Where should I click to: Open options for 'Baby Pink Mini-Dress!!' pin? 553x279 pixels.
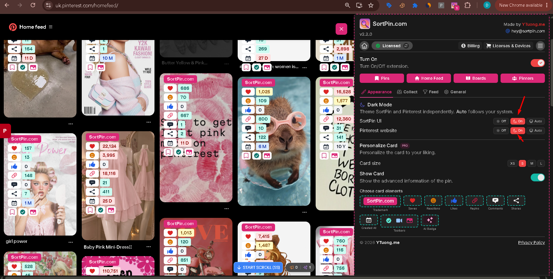pos(149,247)
